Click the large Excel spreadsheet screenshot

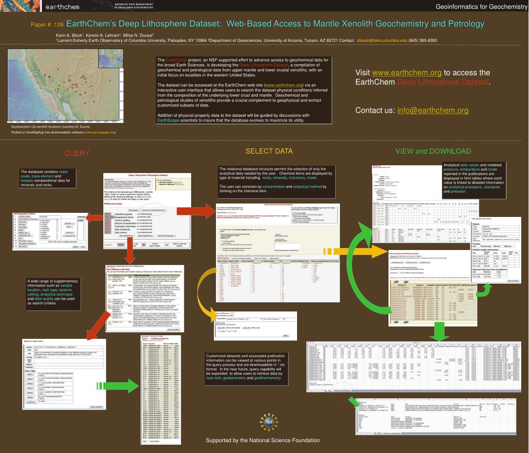414,367
